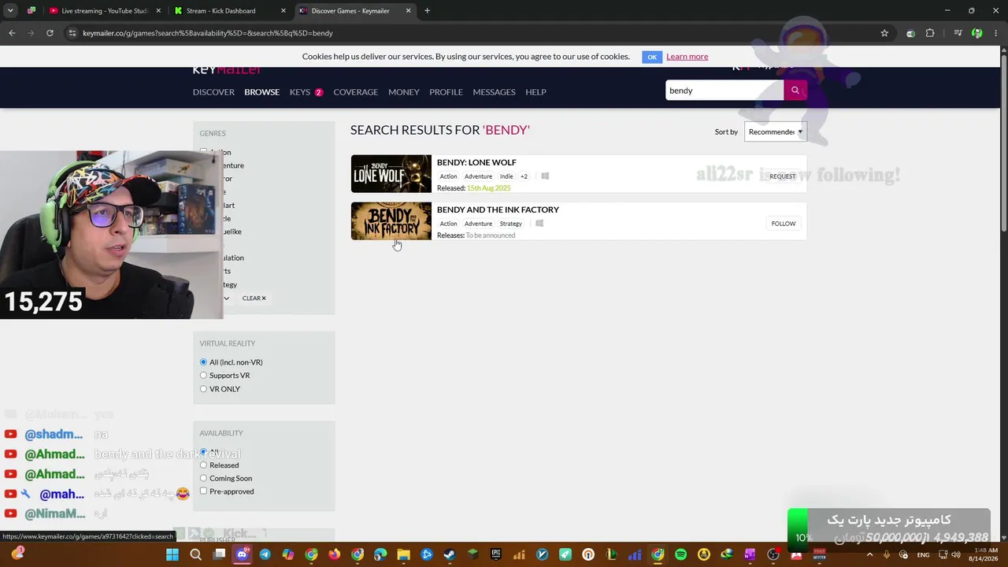Open the browser media control icon
The height and width of the screenshot is (567, 1008).
click(958, 33)
